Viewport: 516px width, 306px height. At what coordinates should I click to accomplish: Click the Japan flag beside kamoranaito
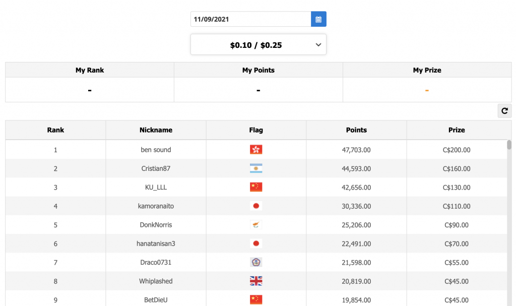pyautogui.click(x=256, y=206)
